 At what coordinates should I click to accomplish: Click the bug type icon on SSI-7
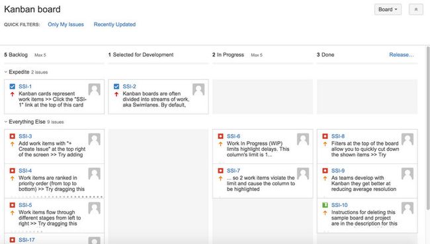click(x=220, y=171)
